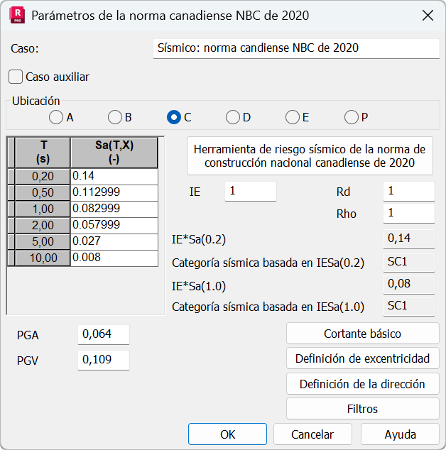
Task: Open Definición de la dirección
Action: point(362,384)
